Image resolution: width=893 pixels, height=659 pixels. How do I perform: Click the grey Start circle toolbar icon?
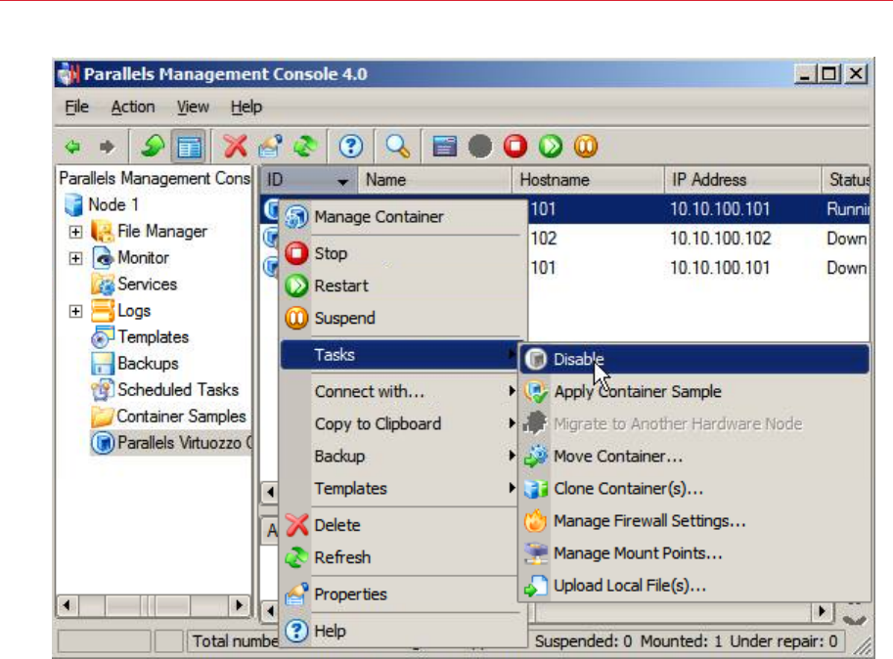click(480, 147)
